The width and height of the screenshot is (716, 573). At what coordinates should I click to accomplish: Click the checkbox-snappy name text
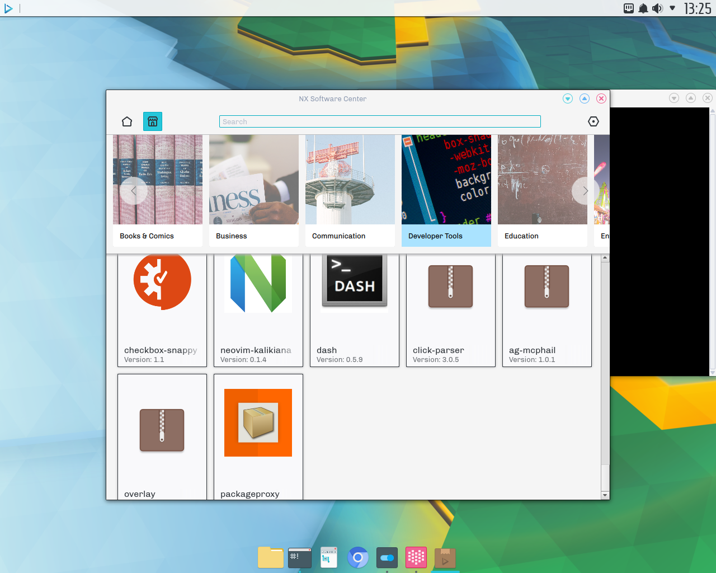tap(161, 350)
